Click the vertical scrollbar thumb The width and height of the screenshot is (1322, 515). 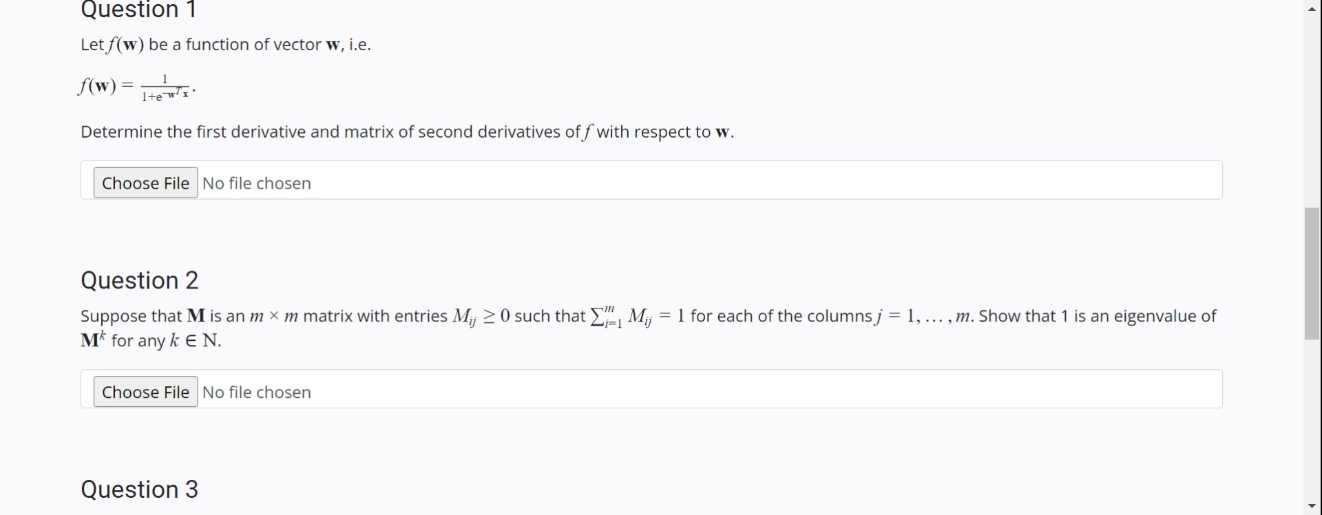coord(1312,273)
